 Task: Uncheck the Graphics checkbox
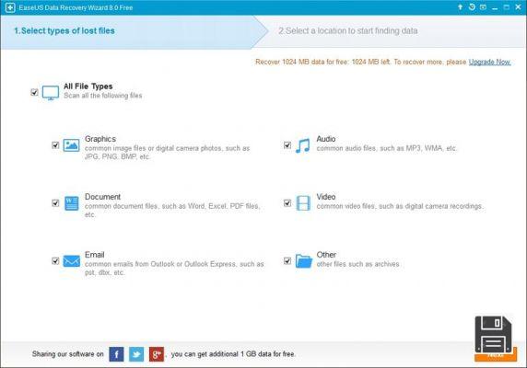pyautogui.click(x=55, y=145)
